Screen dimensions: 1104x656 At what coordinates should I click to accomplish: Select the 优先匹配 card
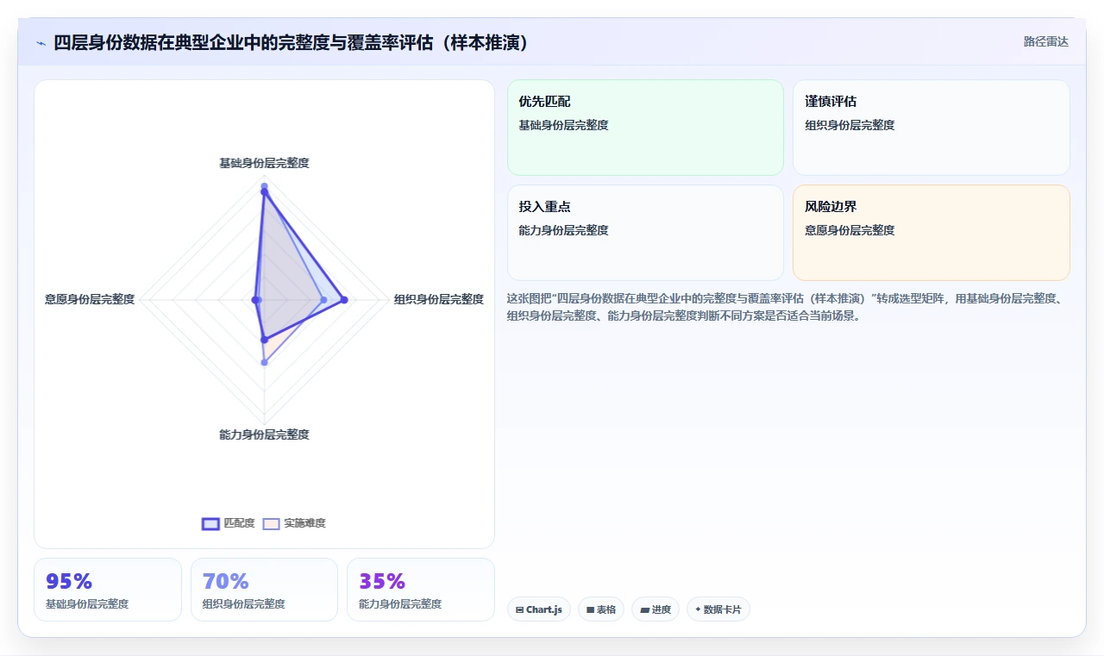645,128
